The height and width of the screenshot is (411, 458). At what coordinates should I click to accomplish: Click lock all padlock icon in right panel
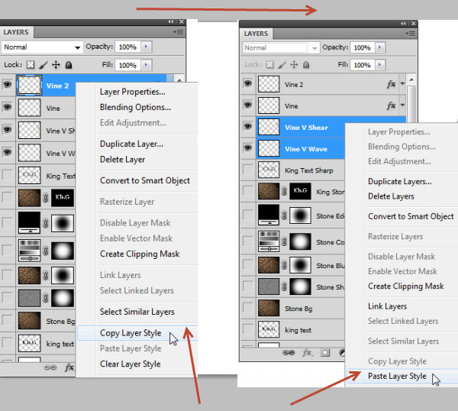click(x=306, y=65)
